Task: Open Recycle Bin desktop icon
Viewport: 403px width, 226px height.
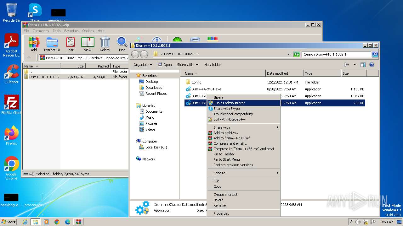Action: (11, 13)
